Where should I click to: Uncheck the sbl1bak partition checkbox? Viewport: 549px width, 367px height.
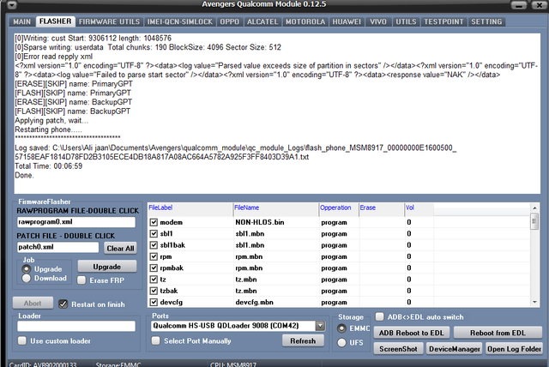(x=154, y=245)
